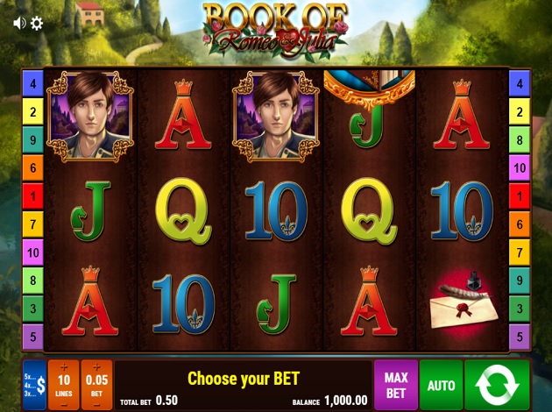Screen dimensions: 552x412
Task: Increase lines with the plus above 10
Action: point(64,367)
